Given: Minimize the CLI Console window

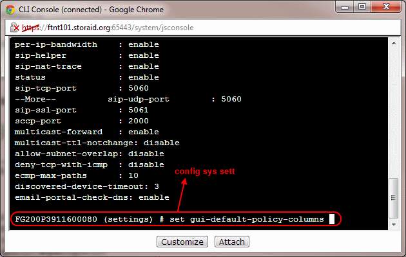Looking at the screenshot, I should 345,7.
